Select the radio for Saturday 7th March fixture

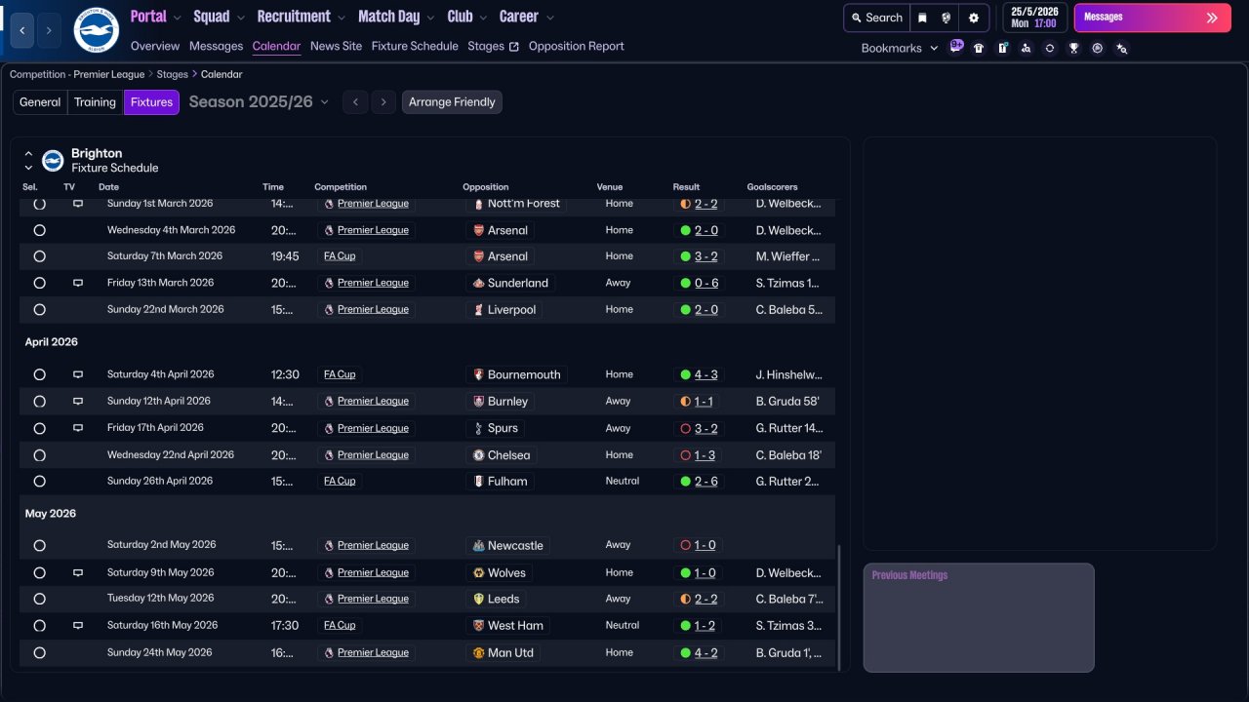(x=39, y=256)
